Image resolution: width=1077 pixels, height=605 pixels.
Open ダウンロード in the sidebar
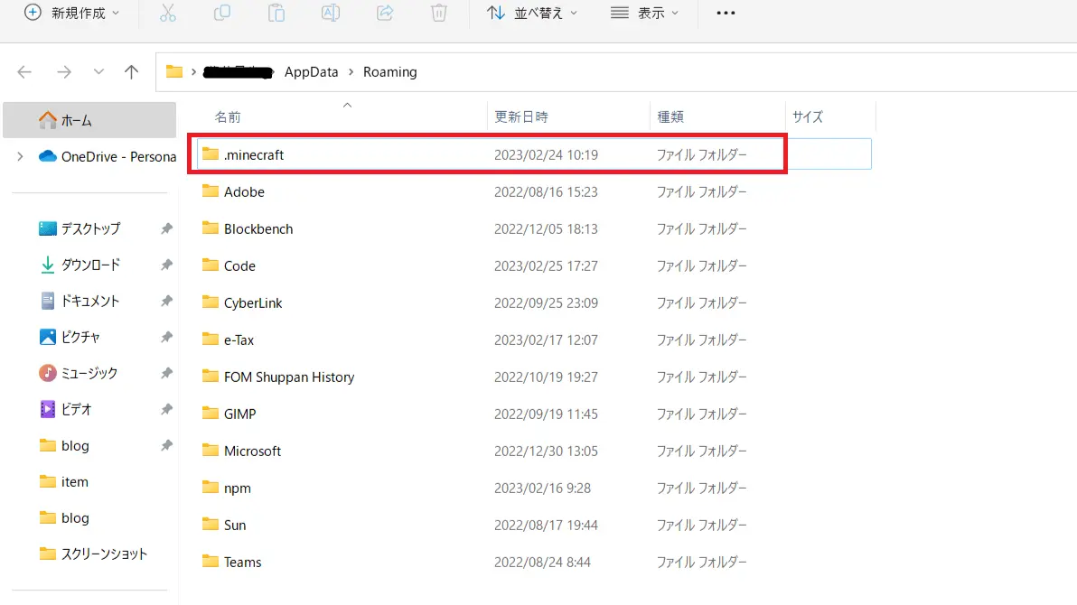click(90, 265)
